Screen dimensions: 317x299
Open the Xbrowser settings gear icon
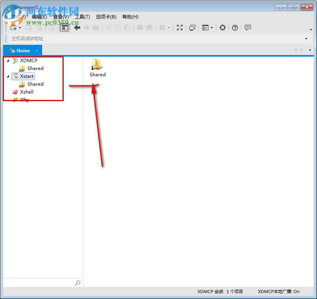coord(222,28)
